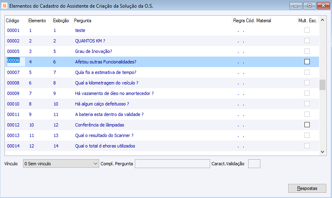
Task: Click the scrollbar up arrow
Action: coord(322,20)
